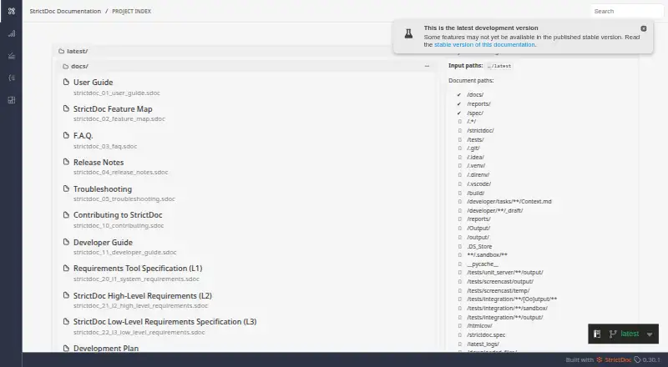Click the document icon next to Troubleshooting
This screenshot has width=668, height=367.
(x=66, y=189)
